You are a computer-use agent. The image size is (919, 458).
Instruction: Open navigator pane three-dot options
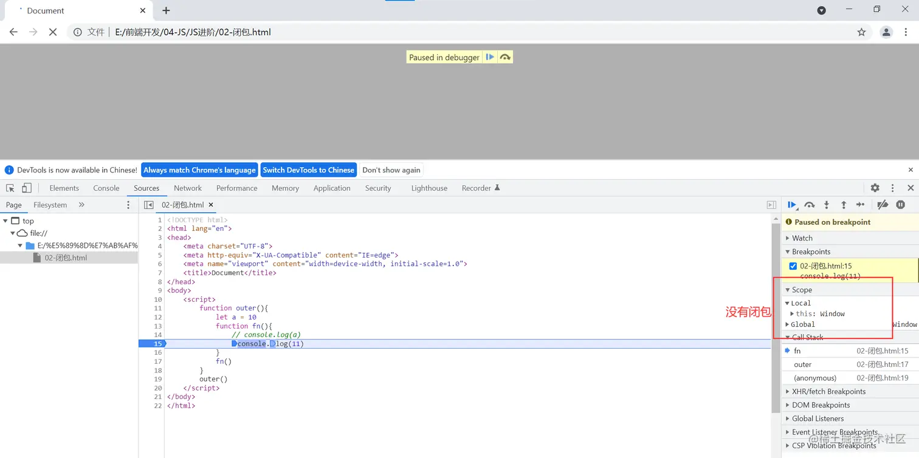(128, 205)
